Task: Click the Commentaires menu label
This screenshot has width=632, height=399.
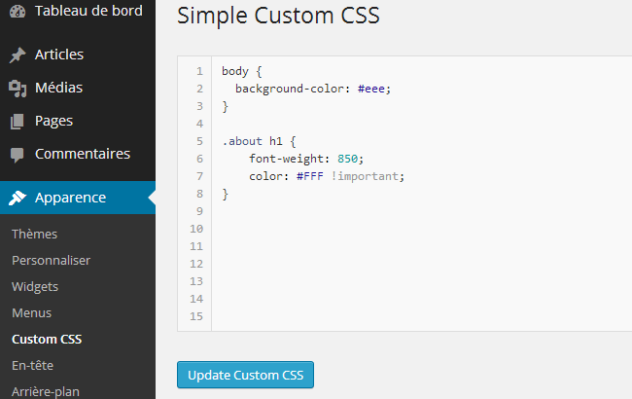Action: (x=83, y=154)
